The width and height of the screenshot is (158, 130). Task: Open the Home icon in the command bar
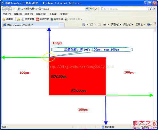click(x=83, y=25)
